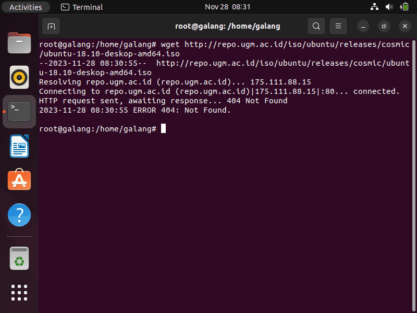Click the 'Resolving repo.ugm.ac.id' line
Image resolution: width=417 pixels, height=313 pixels.
(x=175, y=82)
